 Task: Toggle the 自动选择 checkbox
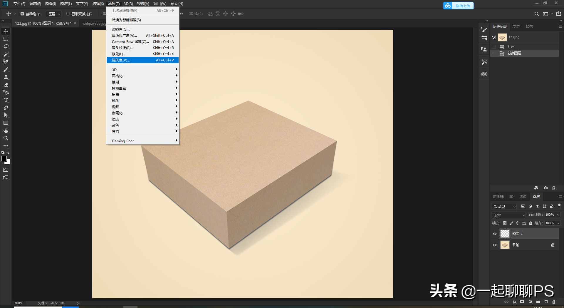pos(22,14)
